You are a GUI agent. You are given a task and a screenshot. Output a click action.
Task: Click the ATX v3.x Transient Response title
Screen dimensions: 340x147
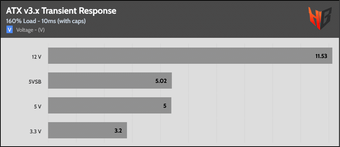tap(61, 11)
